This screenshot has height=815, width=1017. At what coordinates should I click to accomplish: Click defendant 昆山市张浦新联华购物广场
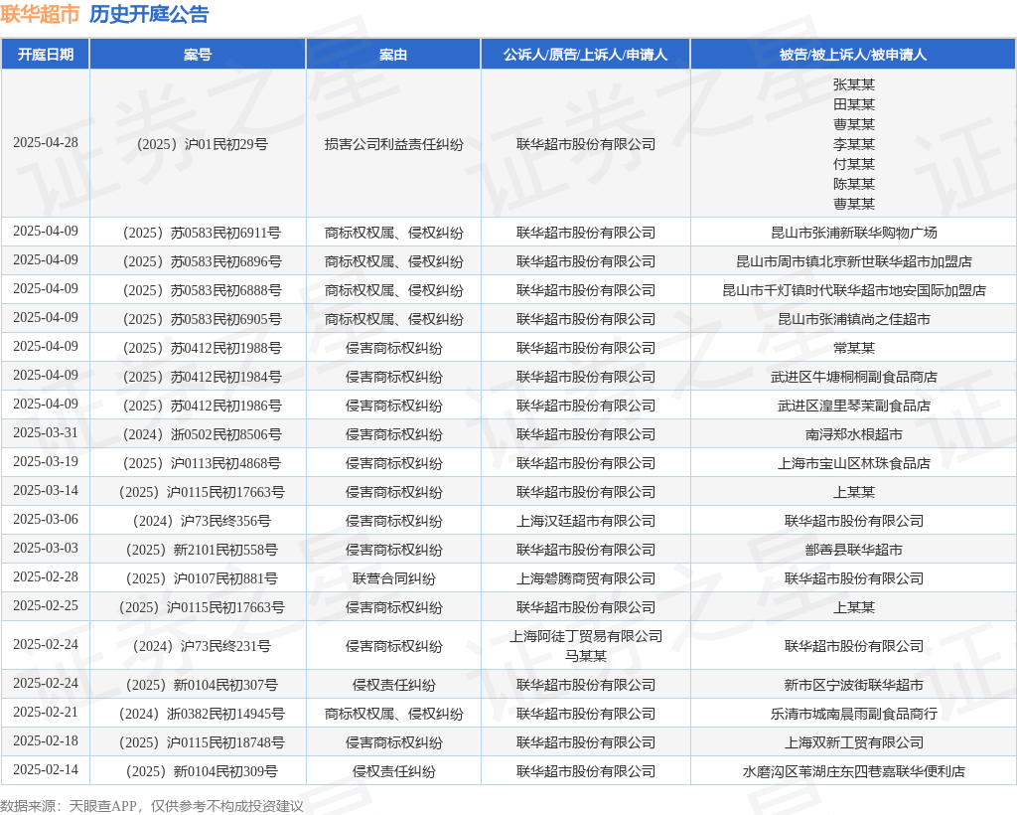pyautogui.click(x=853, y=233)
